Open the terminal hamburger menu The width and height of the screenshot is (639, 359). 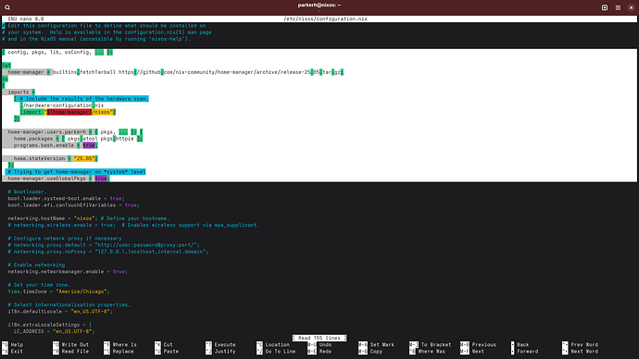pos(618,7)
